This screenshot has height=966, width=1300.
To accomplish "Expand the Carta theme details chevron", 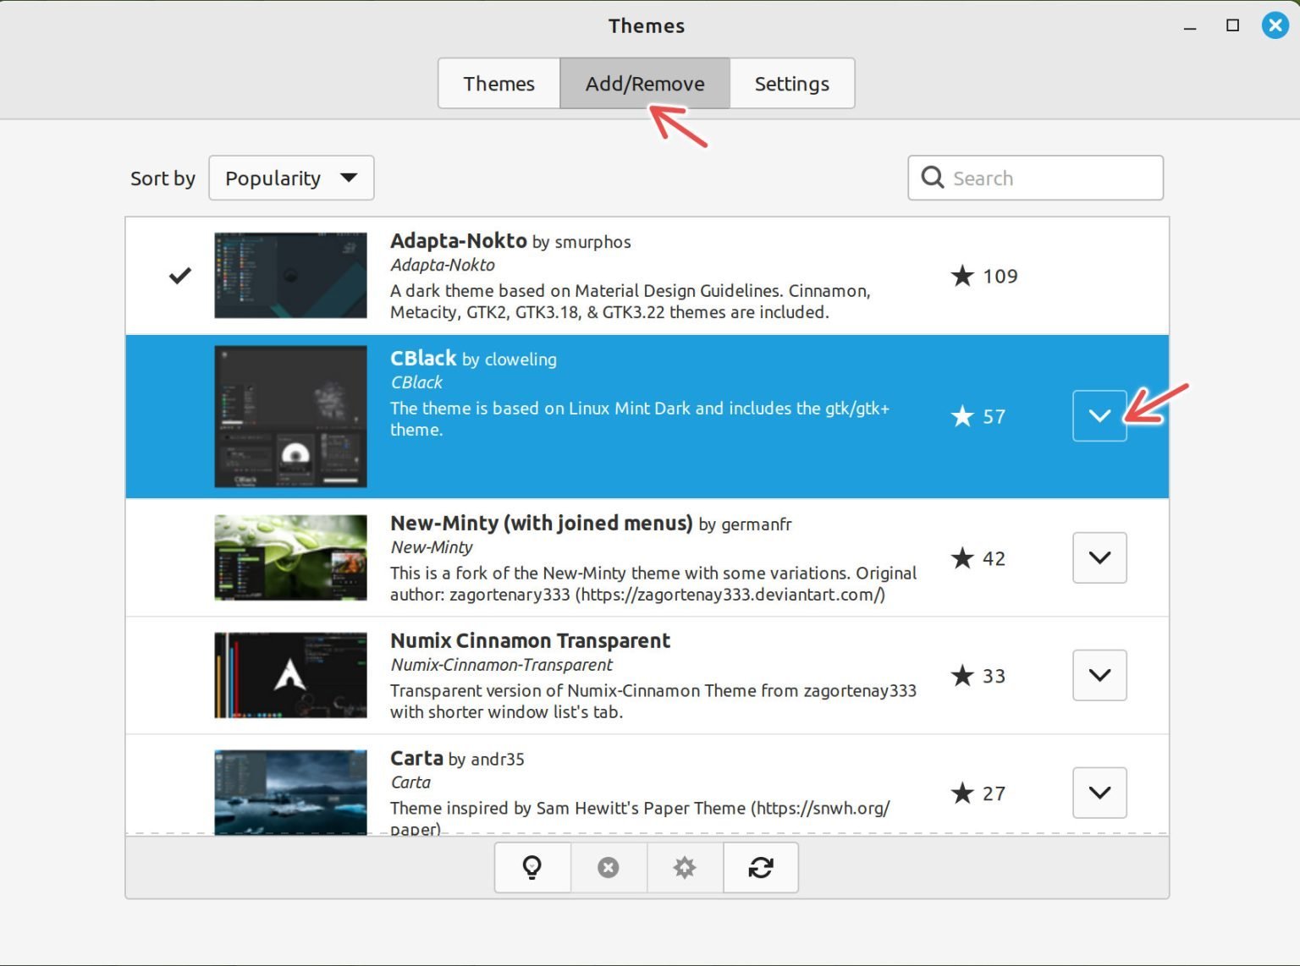I will coord(1099,793).
